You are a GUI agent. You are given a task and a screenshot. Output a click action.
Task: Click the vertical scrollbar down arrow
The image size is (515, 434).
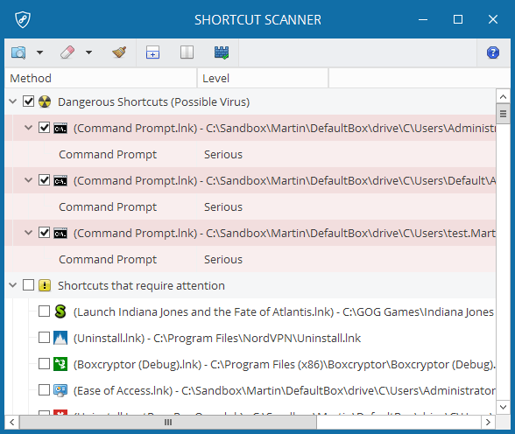503,408
